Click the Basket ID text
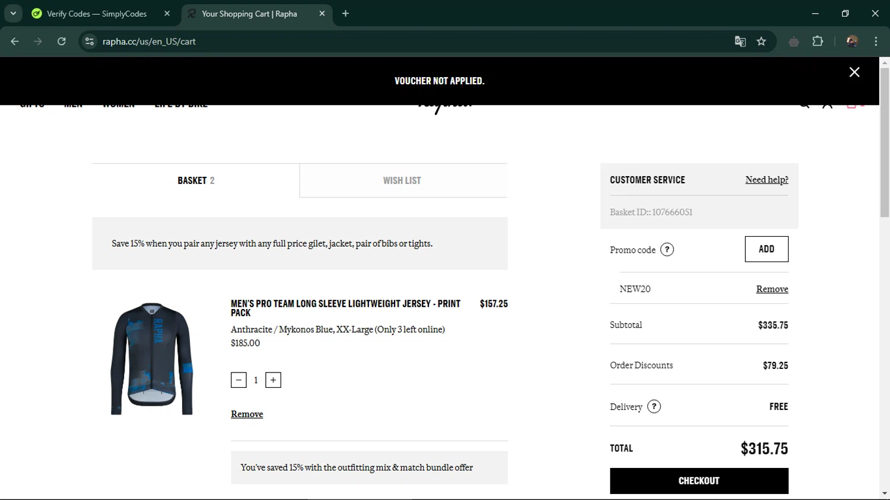890x500 pixels. pos(651,212)
